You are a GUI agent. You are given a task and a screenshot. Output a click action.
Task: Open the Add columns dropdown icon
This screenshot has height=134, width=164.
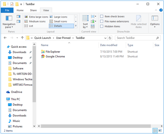pyautogui.click(x=94, y=21)
